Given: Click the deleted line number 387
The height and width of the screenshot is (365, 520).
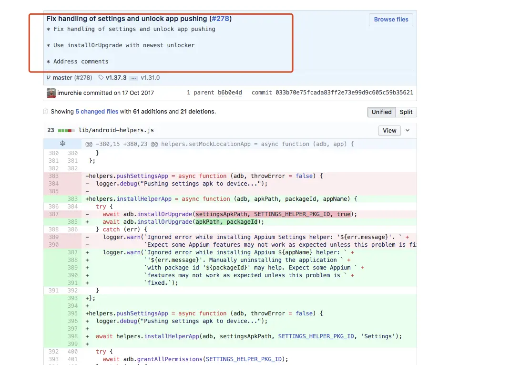Looking at the screenshot, I should [x=53, y=214].
